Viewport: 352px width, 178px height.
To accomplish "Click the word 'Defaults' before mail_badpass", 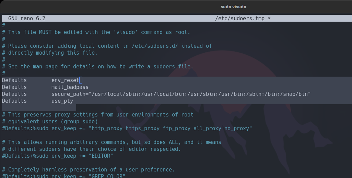I will [x=14, y=87].
